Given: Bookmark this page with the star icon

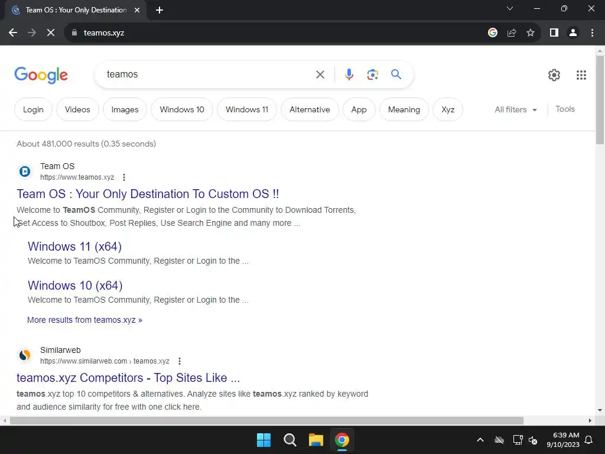Looking at the screenshot, I should click(531, 33).
